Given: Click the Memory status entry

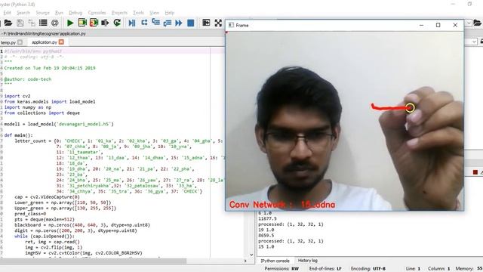Looking at the screenshot, I should pos(469,269).
